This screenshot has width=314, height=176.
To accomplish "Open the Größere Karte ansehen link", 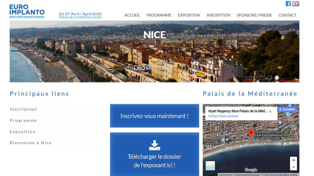I will 223,116.
